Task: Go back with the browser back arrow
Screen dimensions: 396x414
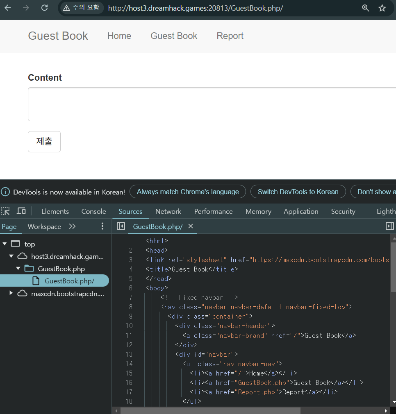Action: click(x=8, y=8)
